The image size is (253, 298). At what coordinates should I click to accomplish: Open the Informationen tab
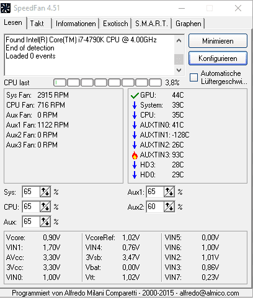click(x=76, y=24)
